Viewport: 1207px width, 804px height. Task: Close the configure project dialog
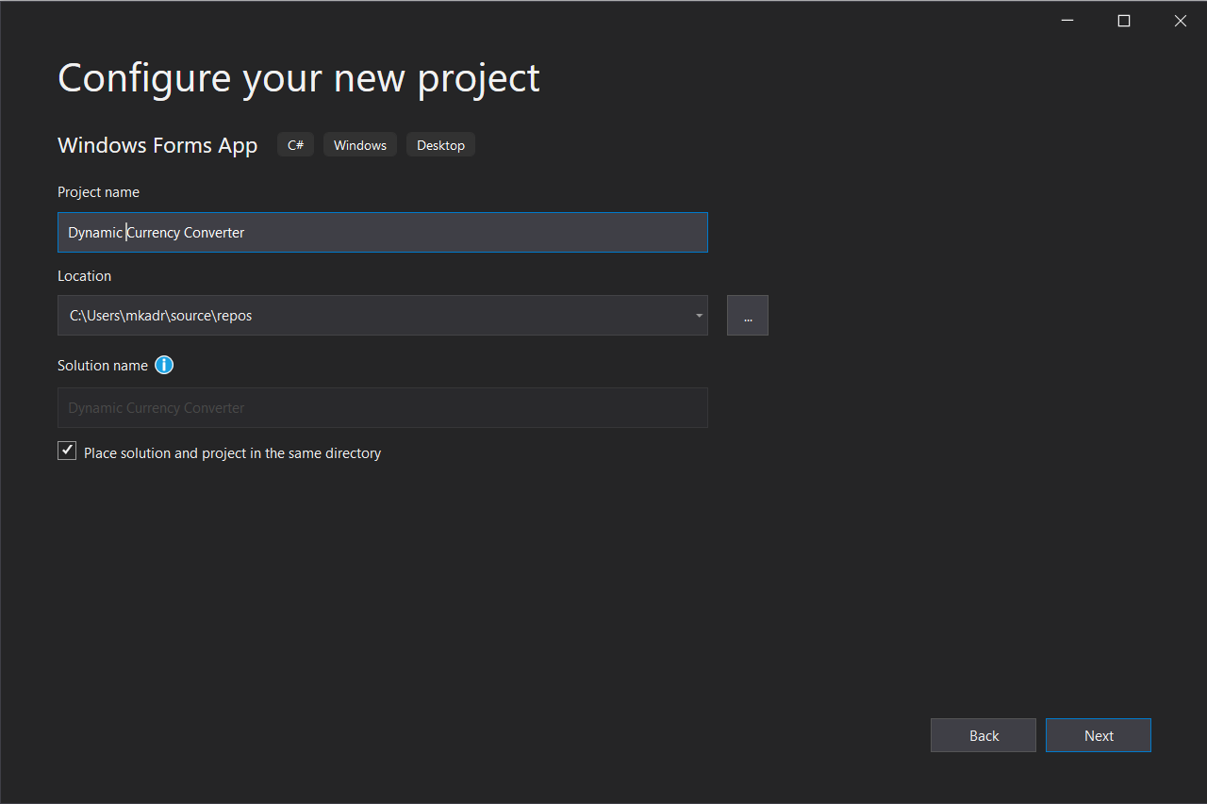pyautogui.click(x=1181, y=21)
